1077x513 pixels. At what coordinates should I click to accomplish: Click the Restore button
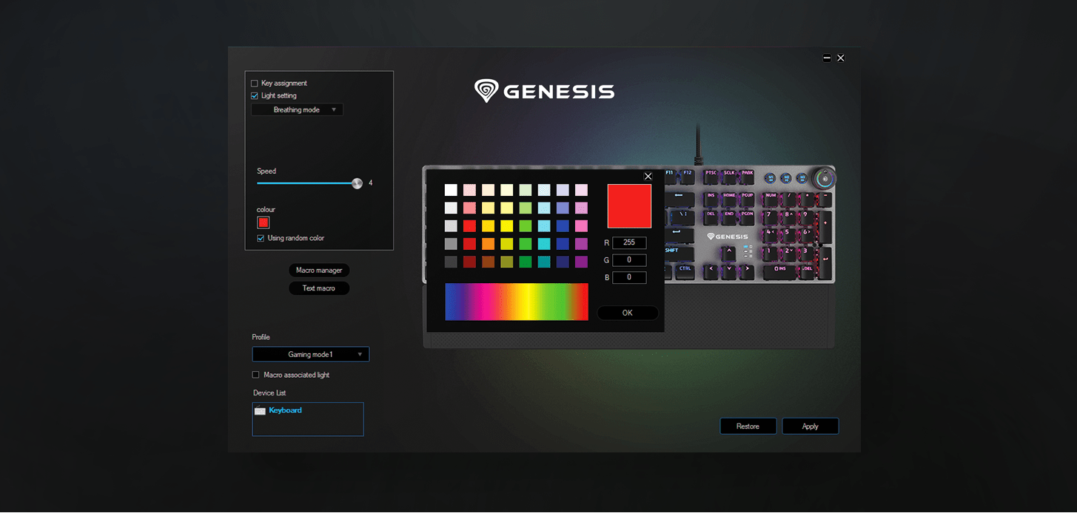click(x=748, y=427)
